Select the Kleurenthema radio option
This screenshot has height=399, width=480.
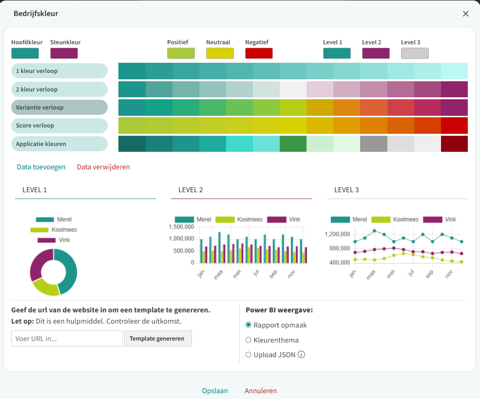point(249,340)
